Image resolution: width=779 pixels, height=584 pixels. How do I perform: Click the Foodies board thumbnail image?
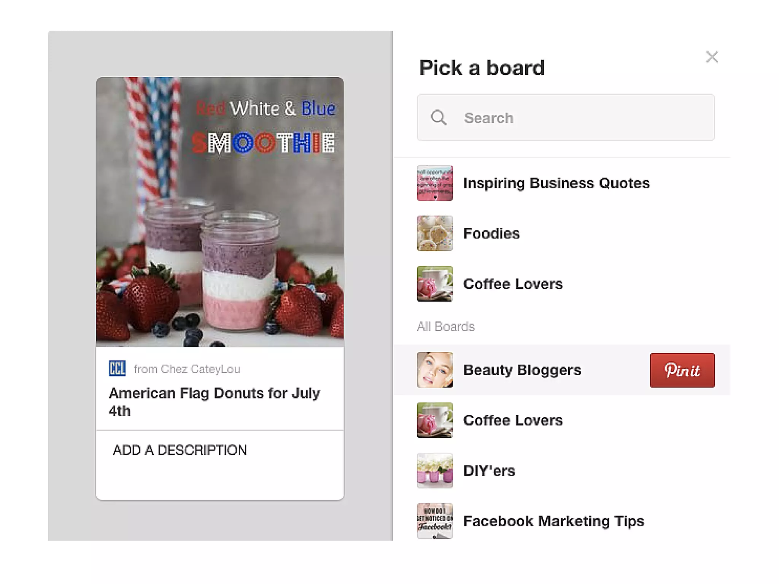[435, 233]
